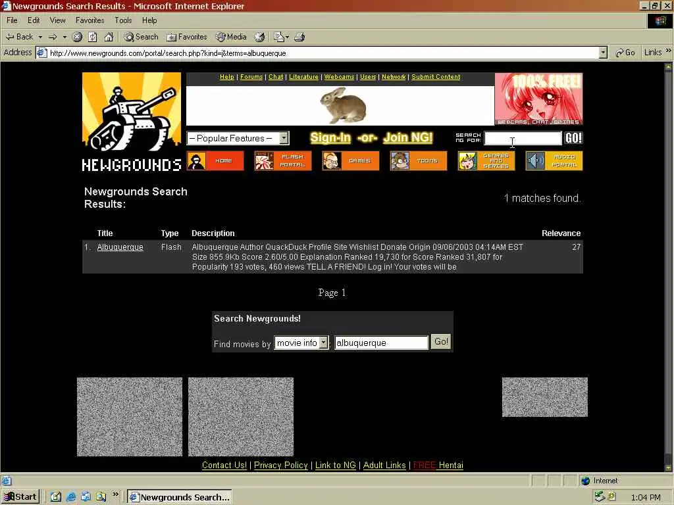This screenshot has height=505, width=674.
Task: Click the Go! button in the Search Newgrounds form
Action: tap(441, 342)
